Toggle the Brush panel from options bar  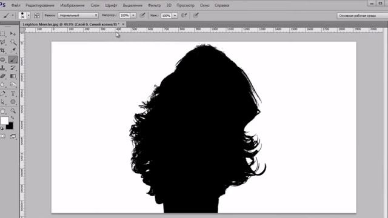coord(36,16)
